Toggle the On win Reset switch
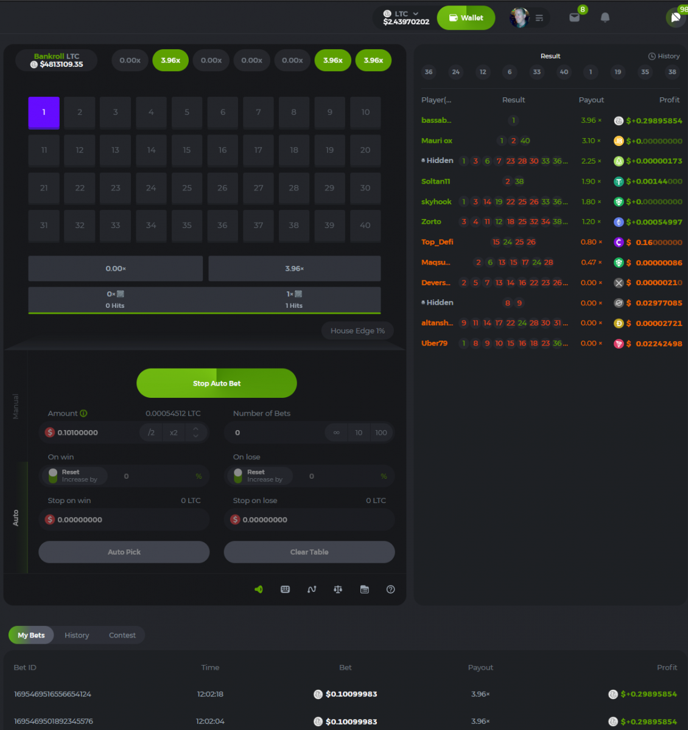688x730 pixels. tap(53, 476)
